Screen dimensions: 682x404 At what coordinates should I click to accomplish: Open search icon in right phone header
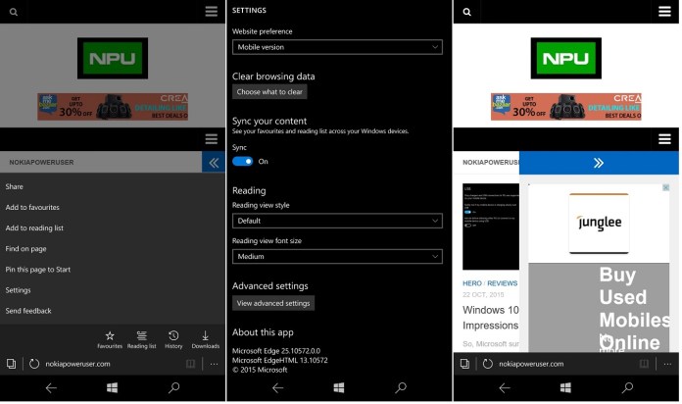tap(466, 12)
